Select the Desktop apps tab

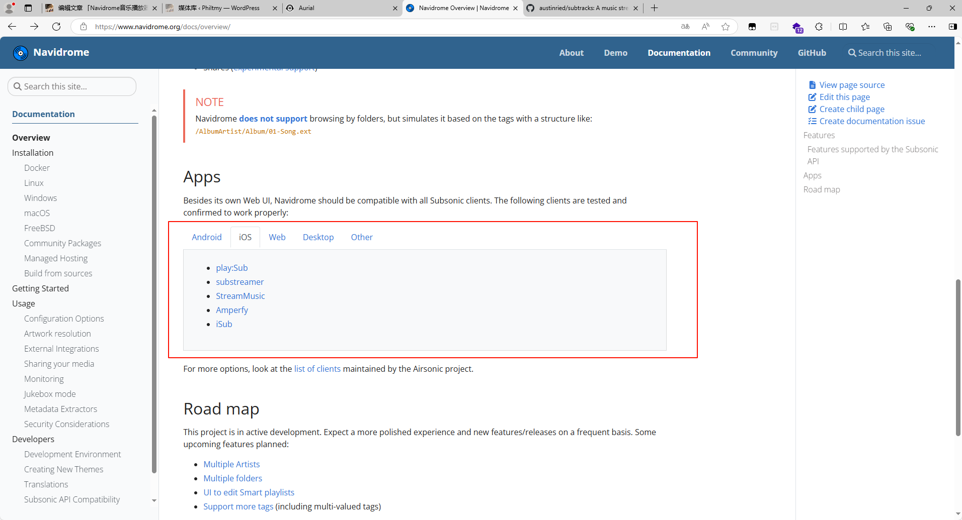pos(318,237)
